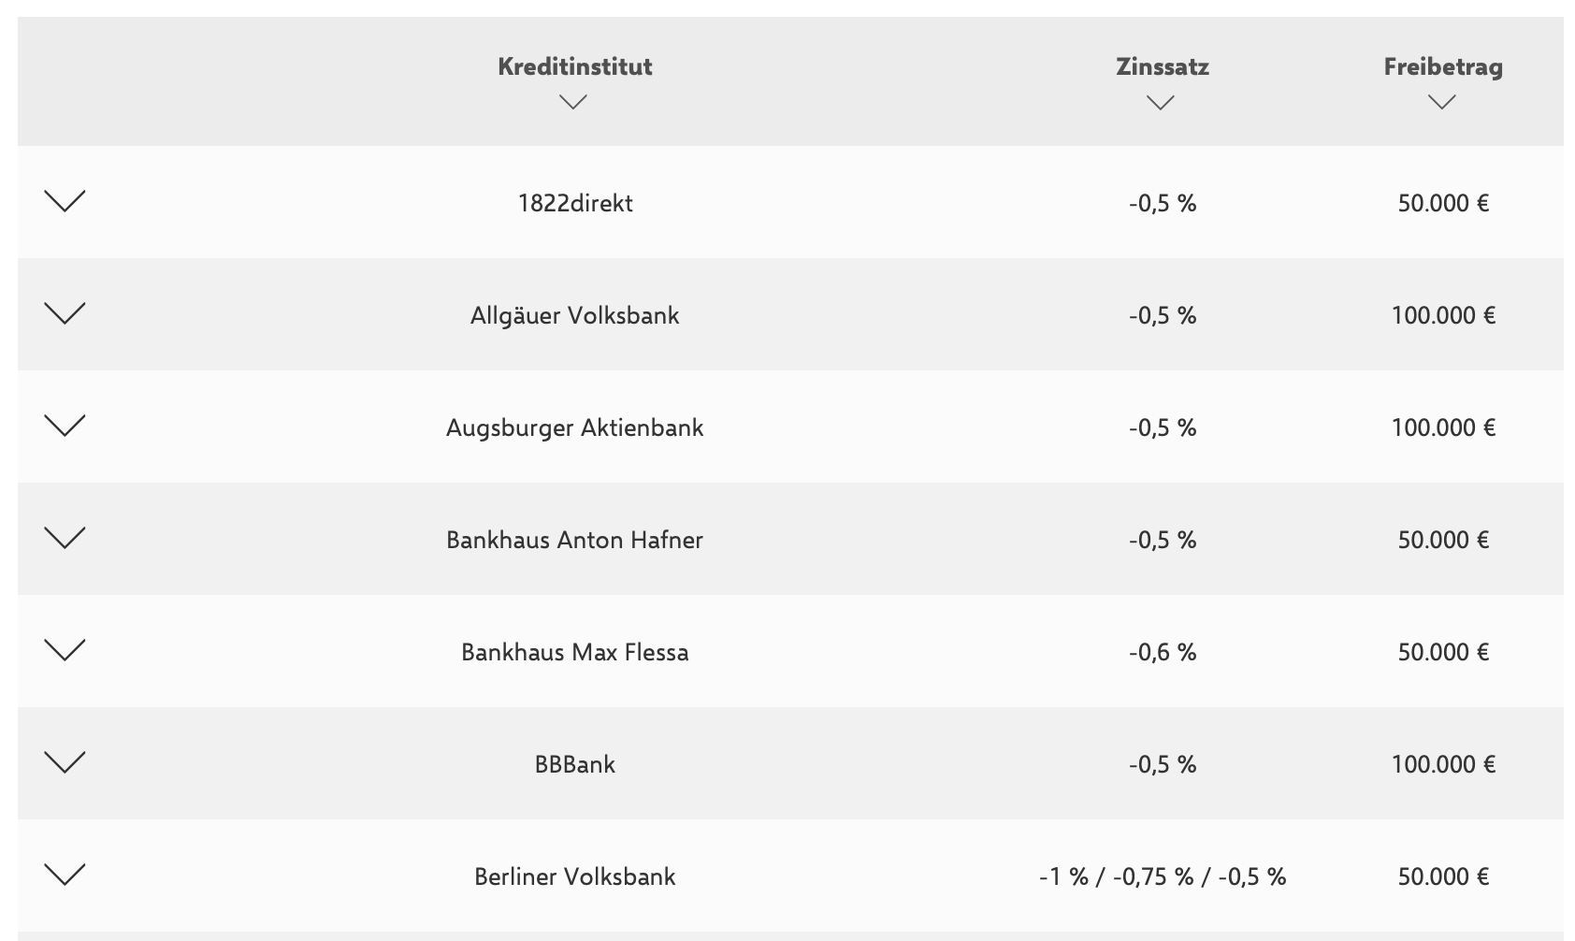Select the 1822direkt bank name
Screen dimensions: 1575x941
[574, 203]
